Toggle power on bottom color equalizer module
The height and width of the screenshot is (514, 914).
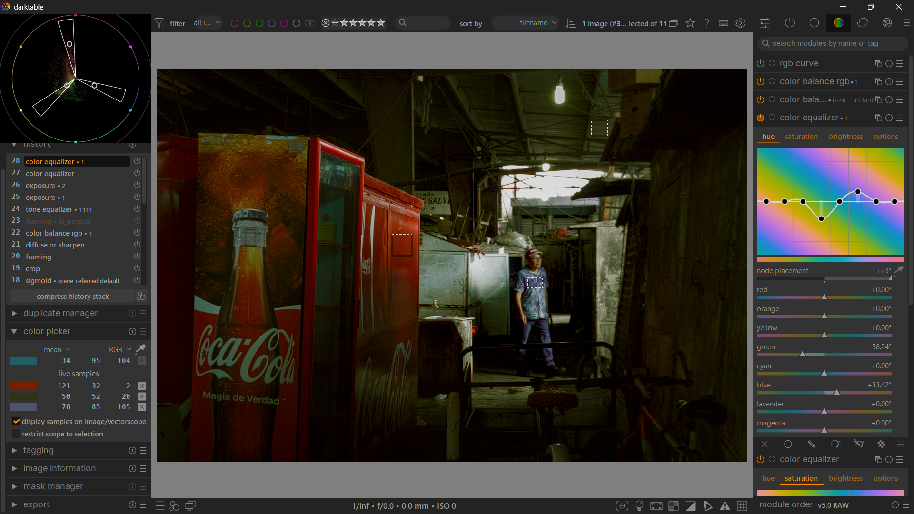(760, 459)
